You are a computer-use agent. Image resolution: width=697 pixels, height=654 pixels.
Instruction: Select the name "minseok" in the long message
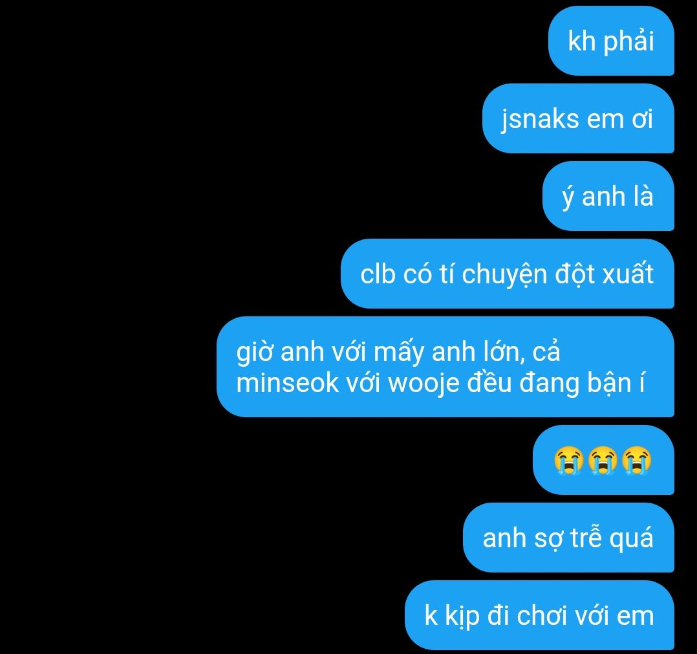pos(287,383)
